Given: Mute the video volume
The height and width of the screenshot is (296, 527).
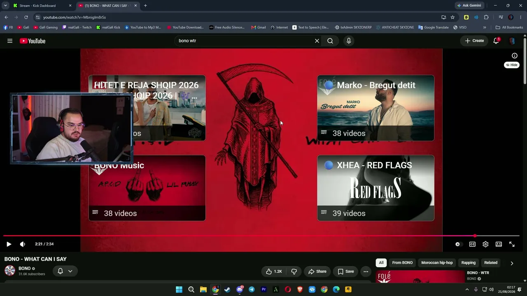Looking at the screenshot, I should (x=23, y=244).
